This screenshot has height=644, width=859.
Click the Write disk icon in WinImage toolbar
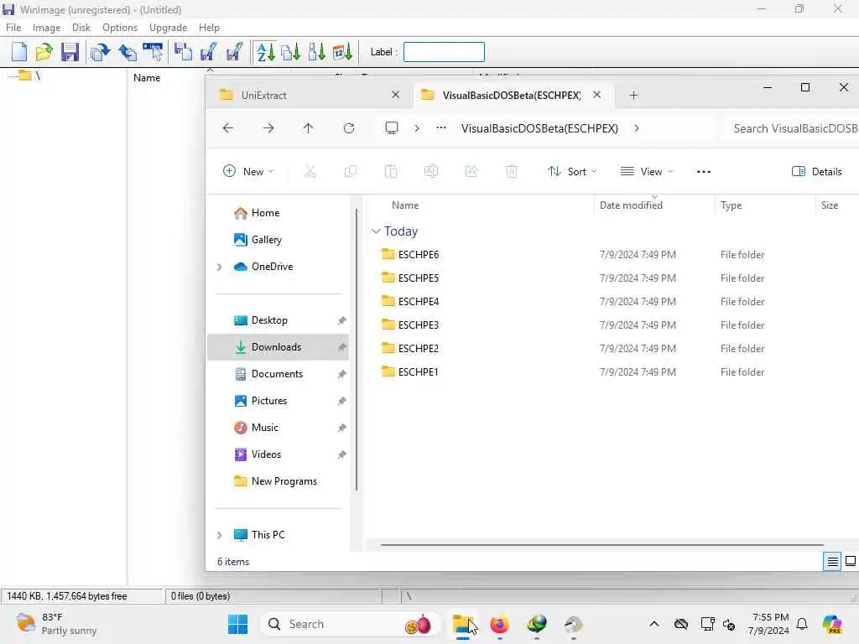(208, 52)
